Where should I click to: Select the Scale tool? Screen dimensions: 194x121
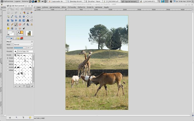click(x=12, y=20)
